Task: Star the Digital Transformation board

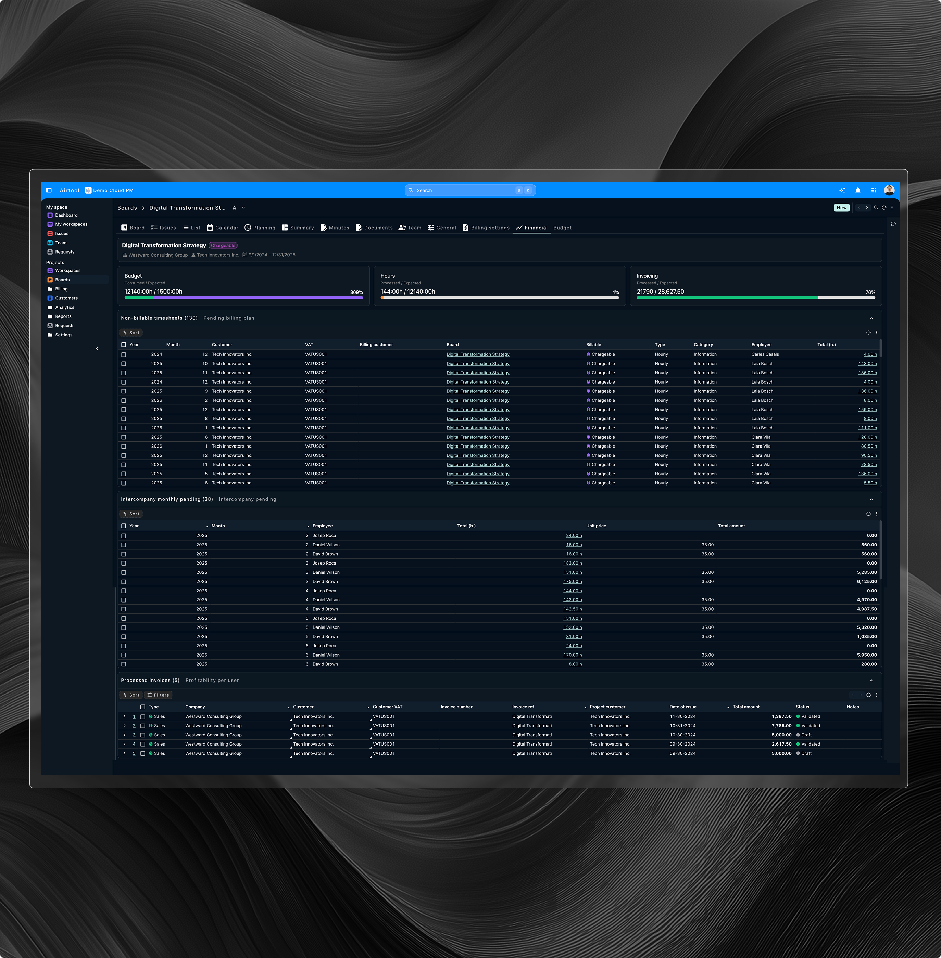Action: point(234,208)
